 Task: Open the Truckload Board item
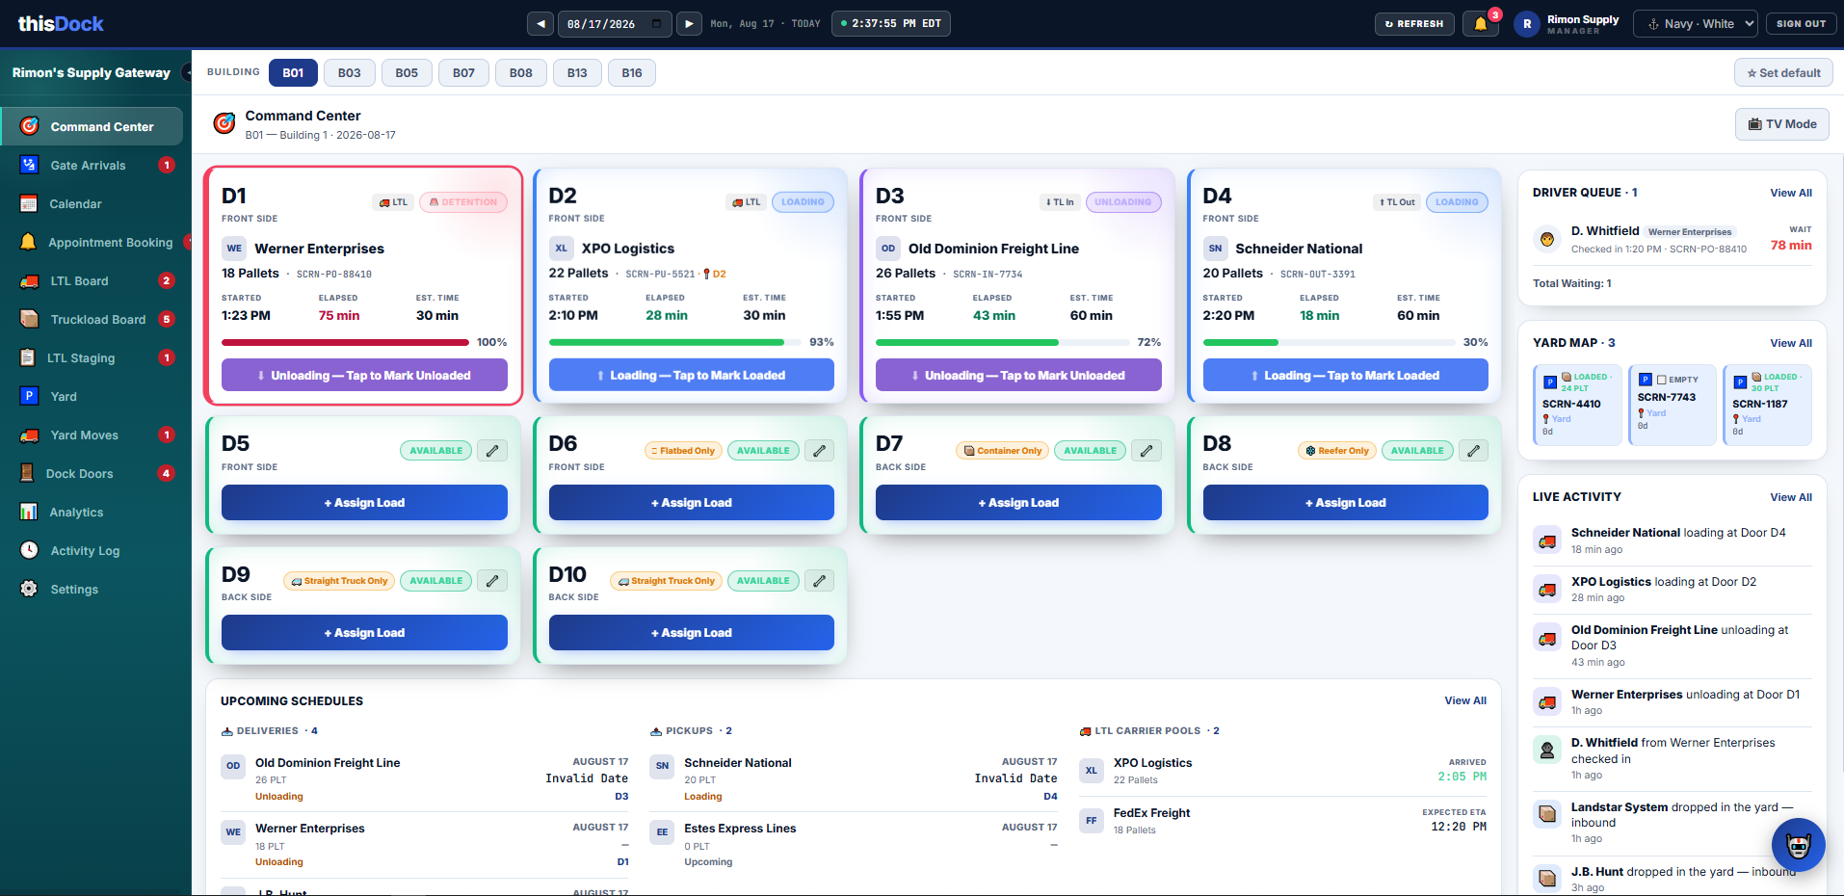click(x=92, y=320)
